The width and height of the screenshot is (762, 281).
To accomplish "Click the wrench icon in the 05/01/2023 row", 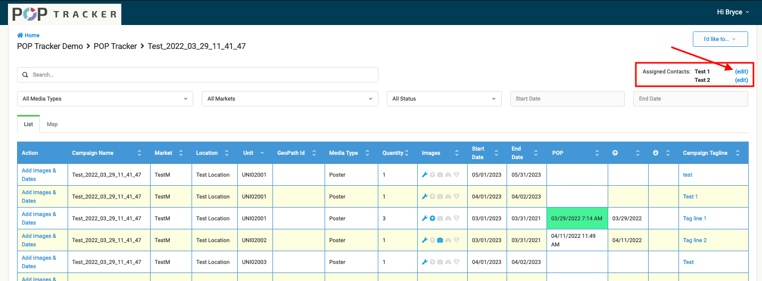I will tap(425, 175).
